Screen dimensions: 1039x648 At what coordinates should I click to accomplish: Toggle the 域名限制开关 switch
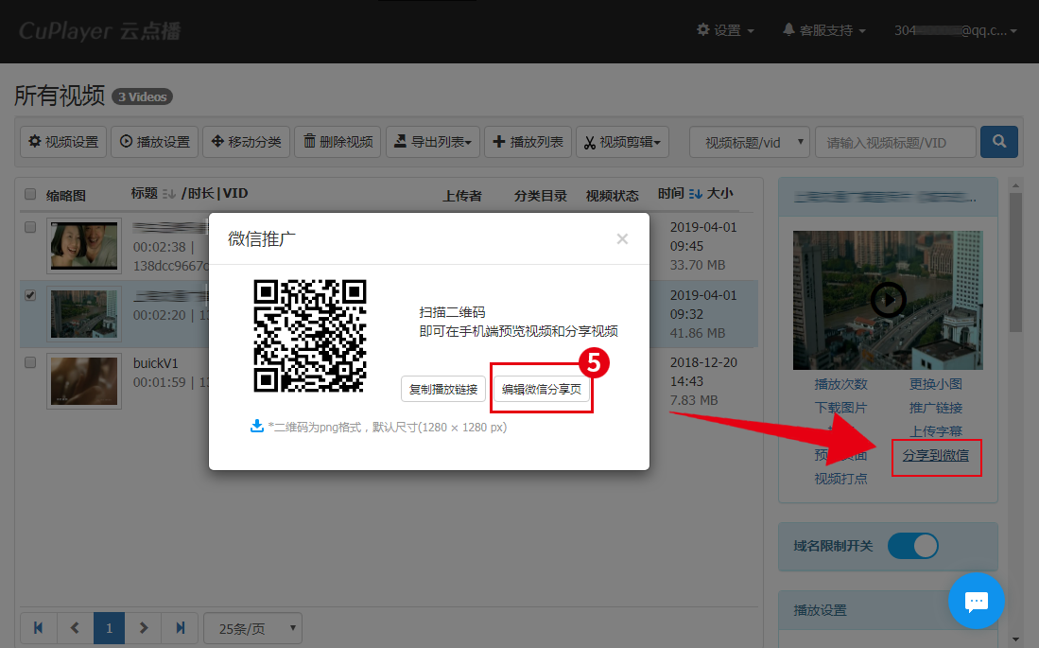(913, 546)
